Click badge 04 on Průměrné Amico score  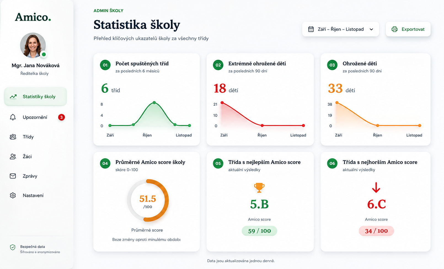click(105, 163)
